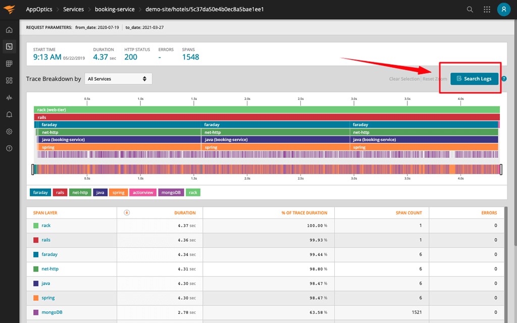Screen dimensions: 517x323
Task: Open the settings gear in sidebar
Action: tap(9, 132)
